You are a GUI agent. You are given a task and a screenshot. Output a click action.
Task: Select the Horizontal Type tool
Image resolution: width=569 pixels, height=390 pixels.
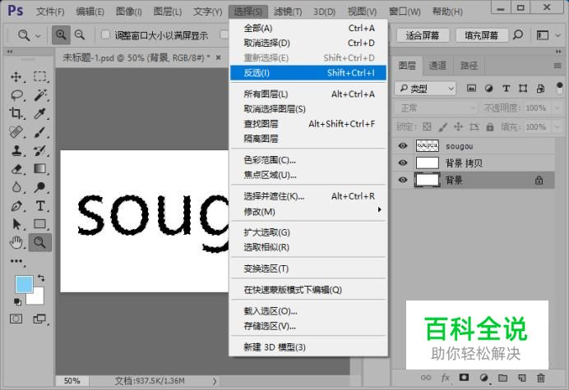click(40, 205)
